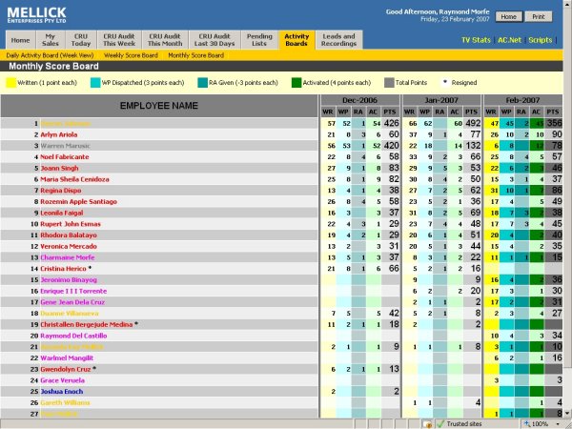Open employee Regina Dispo

pyautogui.click(x=61, y=191)
